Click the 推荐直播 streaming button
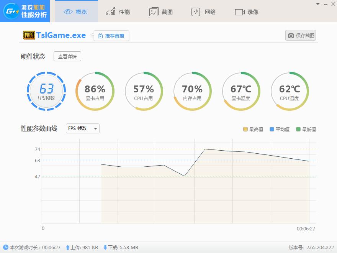Image resolution: width=337 pixels, height=253 pixels. [111, 35]
